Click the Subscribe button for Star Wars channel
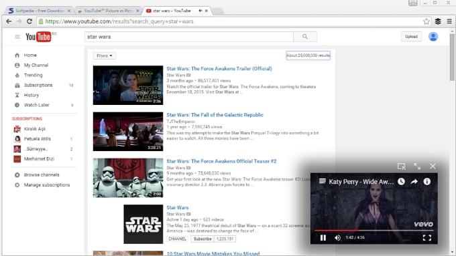Viewport: 456px width, 256px height. [x=203, y=239]
